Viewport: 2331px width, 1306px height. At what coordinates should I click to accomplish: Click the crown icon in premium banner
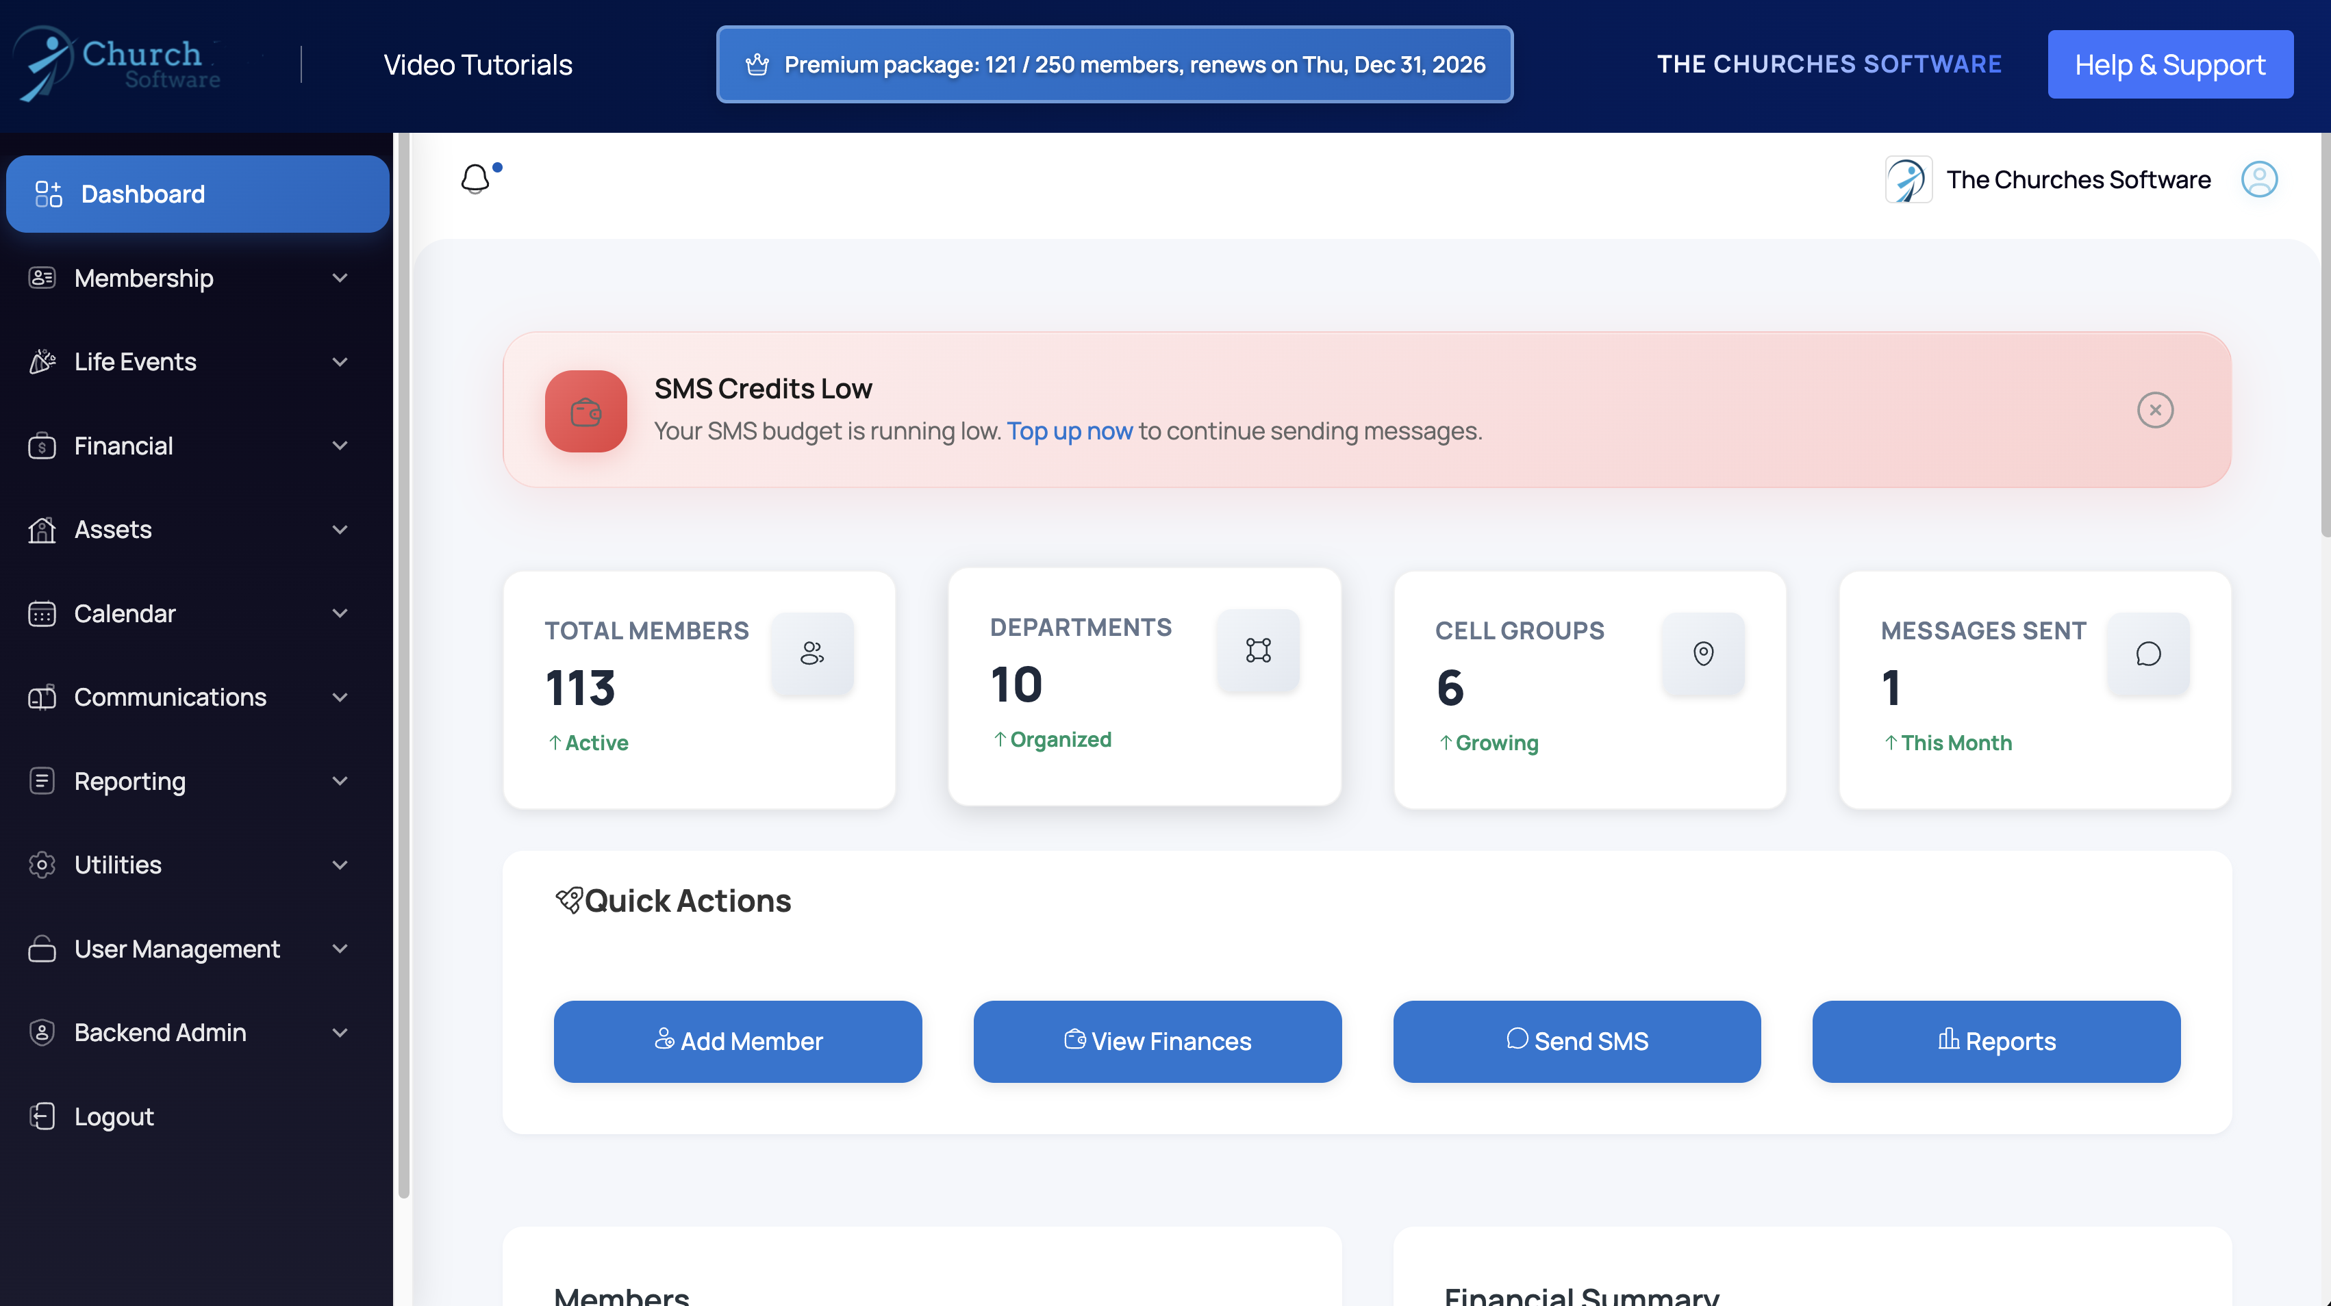(x=757, y=64)
